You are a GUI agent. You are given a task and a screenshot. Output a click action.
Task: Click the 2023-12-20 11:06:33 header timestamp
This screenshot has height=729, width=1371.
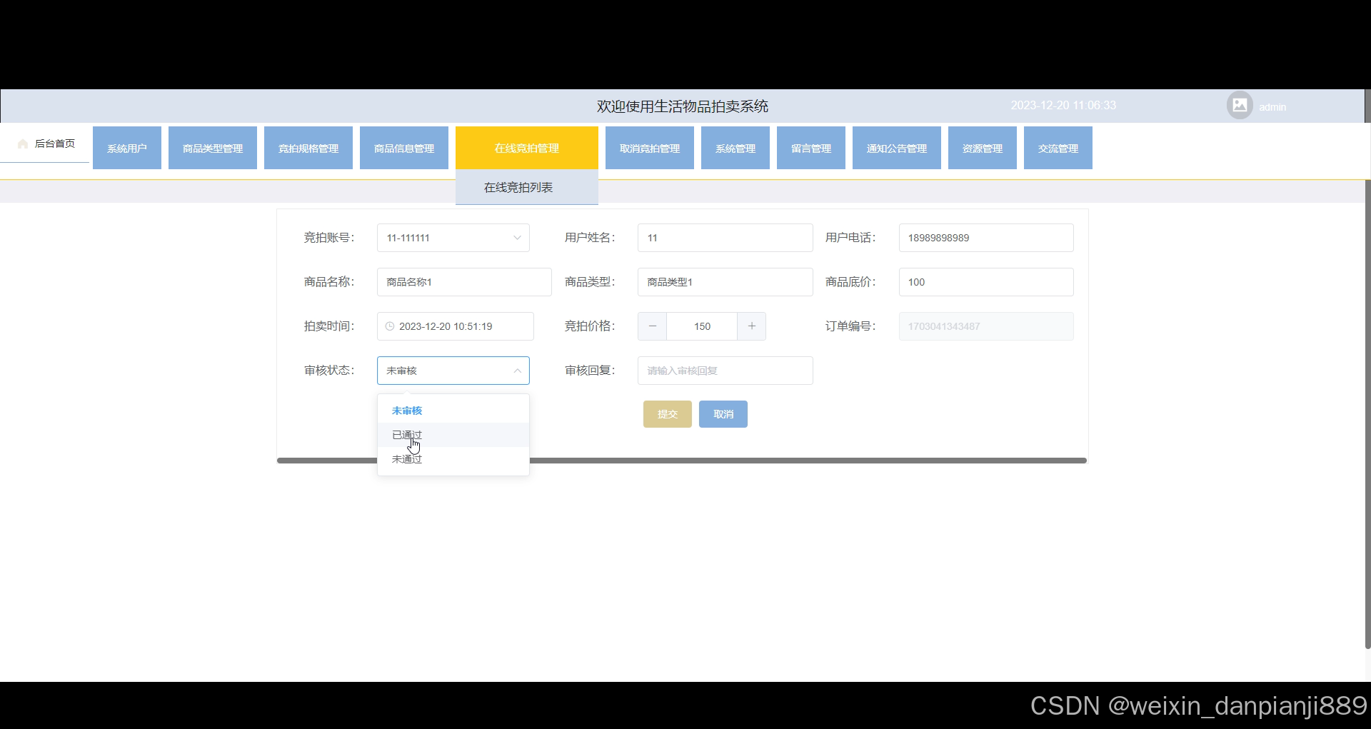click(x=1063, y=106)
